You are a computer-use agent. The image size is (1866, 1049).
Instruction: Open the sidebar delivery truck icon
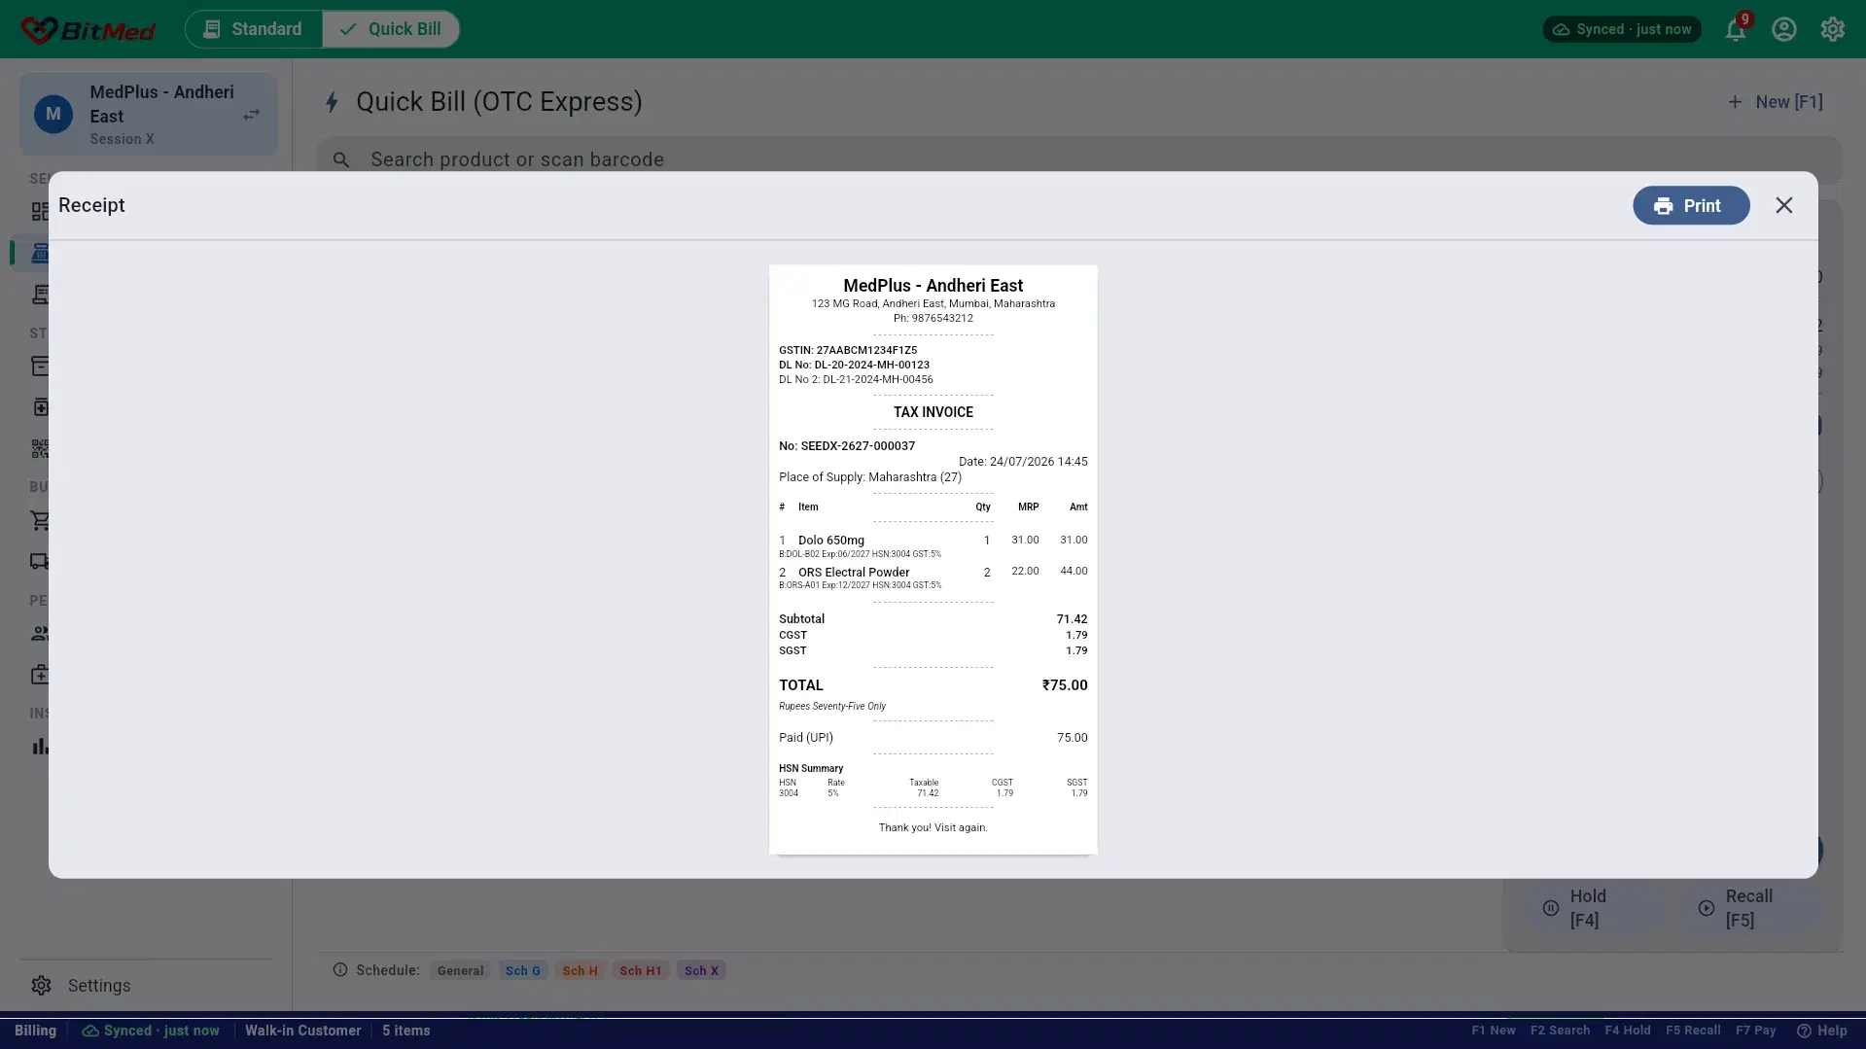40,562
